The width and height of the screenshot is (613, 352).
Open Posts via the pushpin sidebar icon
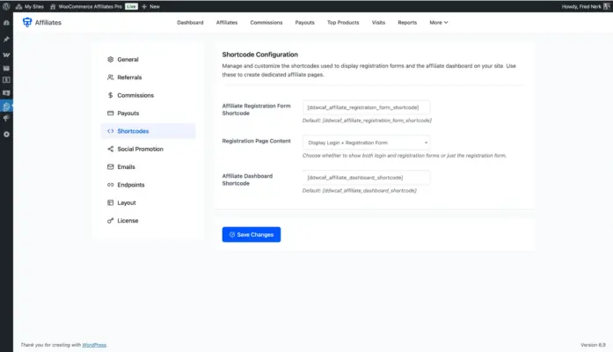[6, 39]
